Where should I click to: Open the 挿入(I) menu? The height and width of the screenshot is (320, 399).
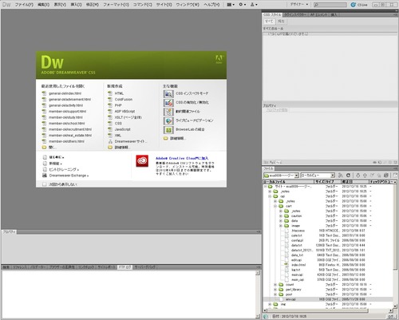pyautogui.click(x=76, y=5)
